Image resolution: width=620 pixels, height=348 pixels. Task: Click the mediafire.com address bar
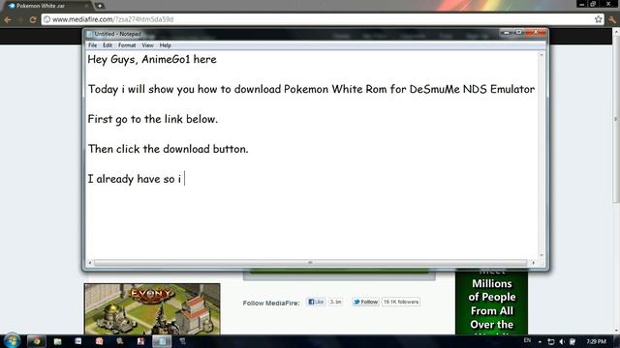point(323,19)
